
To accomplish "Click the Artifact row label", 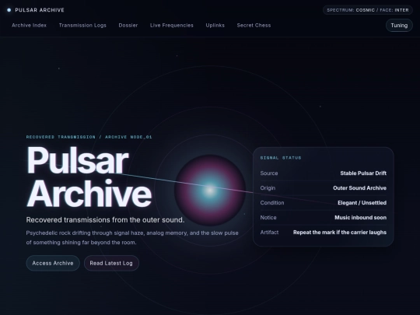I will [269, 233].
